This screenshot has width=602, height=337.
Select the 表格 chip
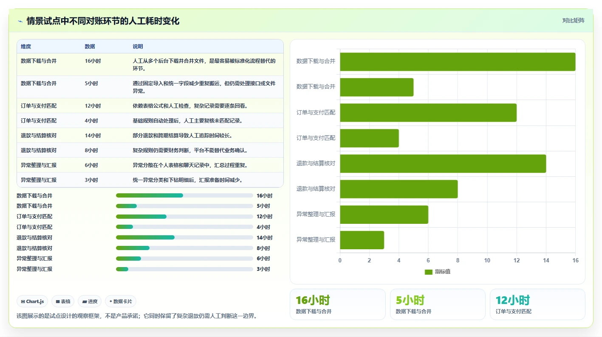click(63, 301)
